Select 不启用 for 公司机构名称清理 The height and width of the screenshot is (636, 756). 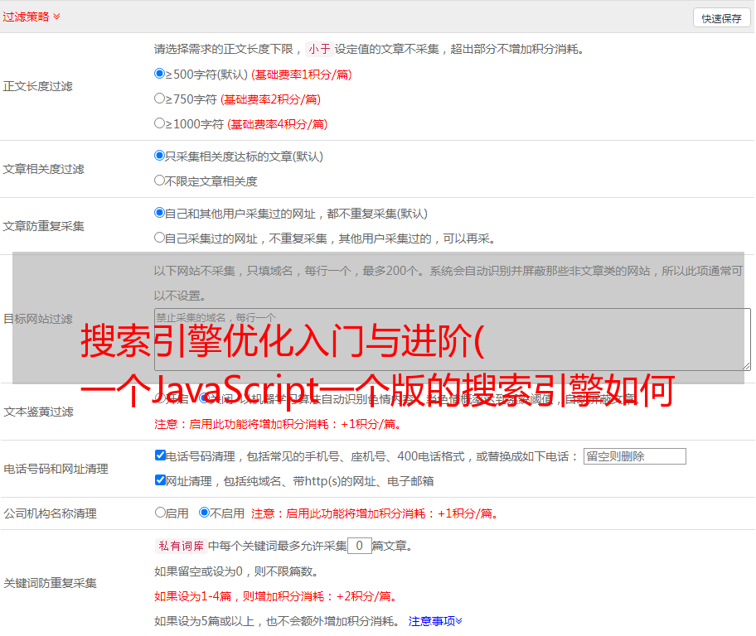click(x=204, y=513)
